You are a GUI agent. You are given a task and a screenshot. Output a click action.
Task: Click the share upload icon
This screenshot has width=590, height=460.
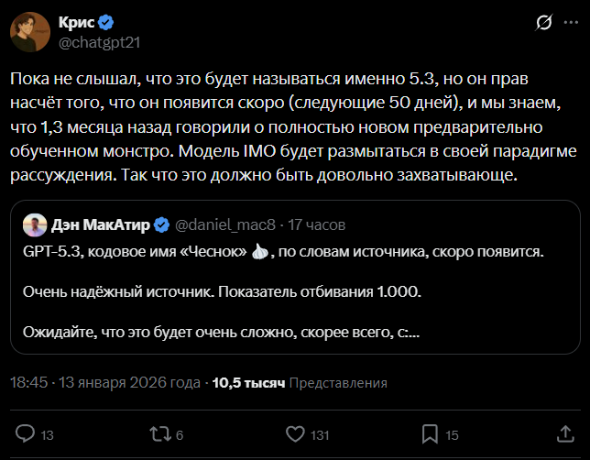click(562, 433)
